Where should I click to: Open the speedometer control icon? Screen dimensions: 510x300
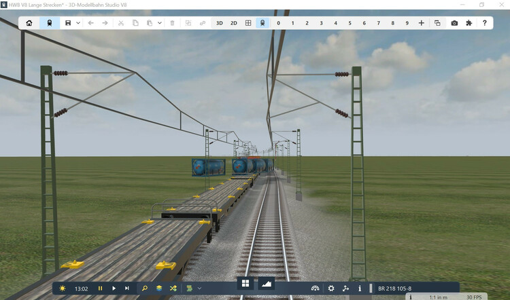click(315, 288)
